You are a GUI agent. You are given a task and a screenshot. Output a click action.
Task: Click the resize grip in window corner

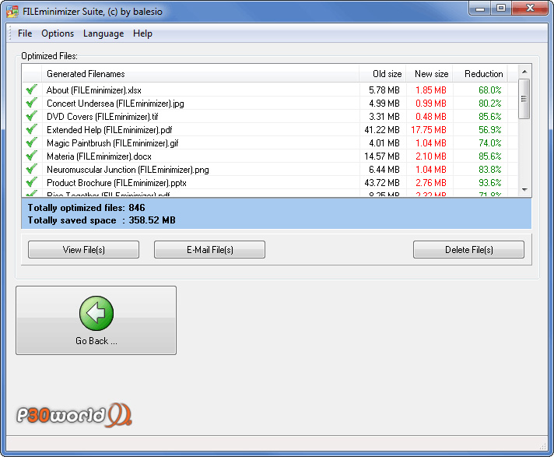[x=543, y=446]
